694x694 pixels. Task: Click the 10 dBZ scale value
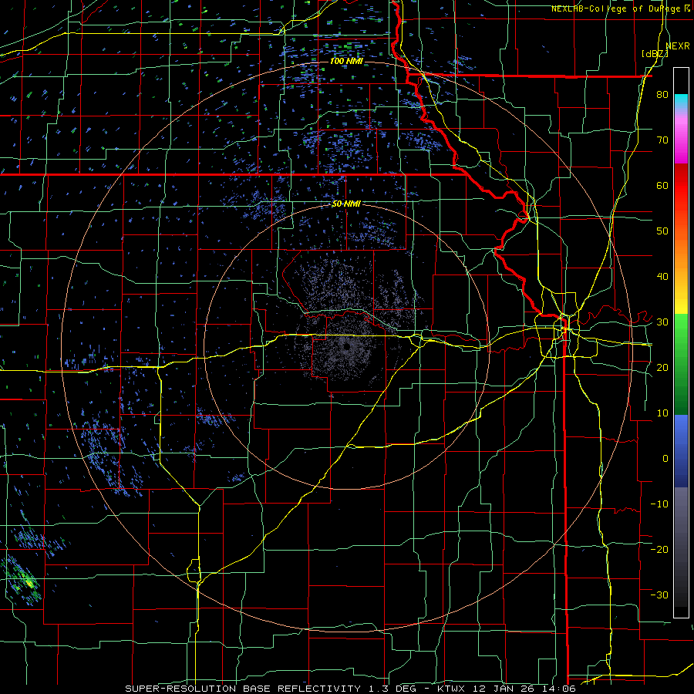click(x=662, y=413)
